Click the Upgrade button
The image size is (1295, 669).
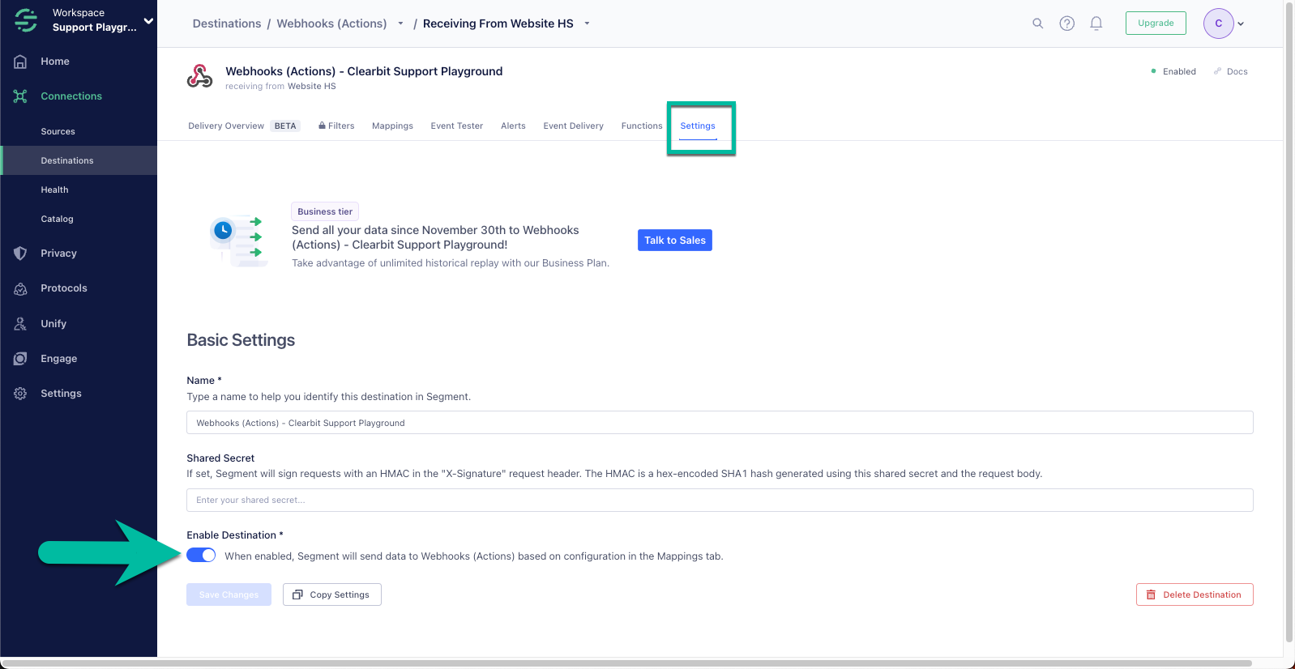click(1156, 23)
